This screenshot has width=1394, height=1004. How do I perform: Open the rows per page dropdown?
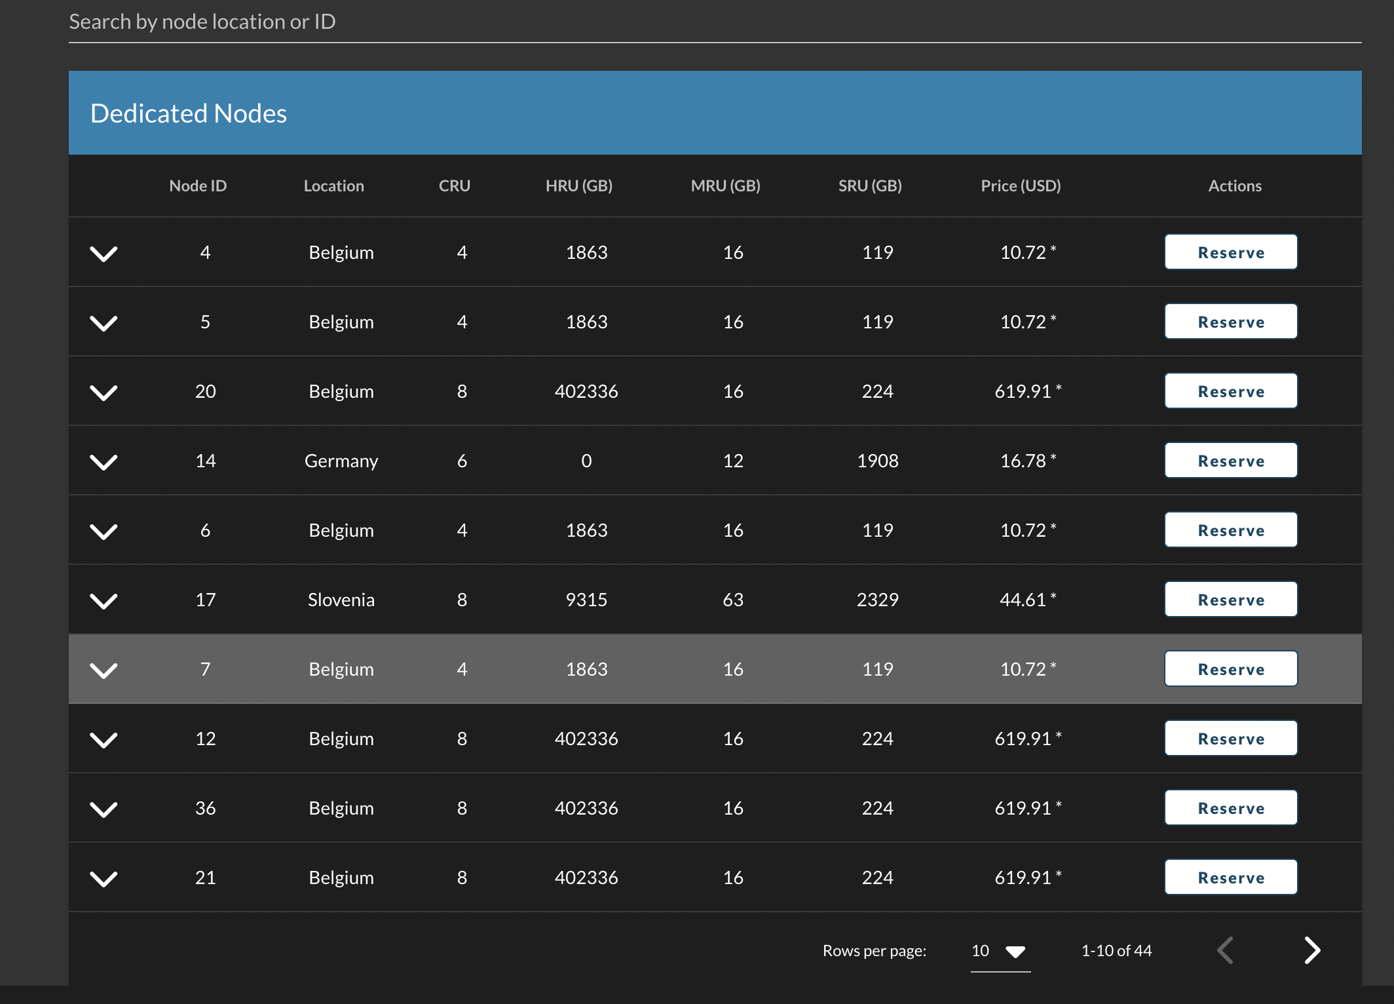click(x=998, y=950)
